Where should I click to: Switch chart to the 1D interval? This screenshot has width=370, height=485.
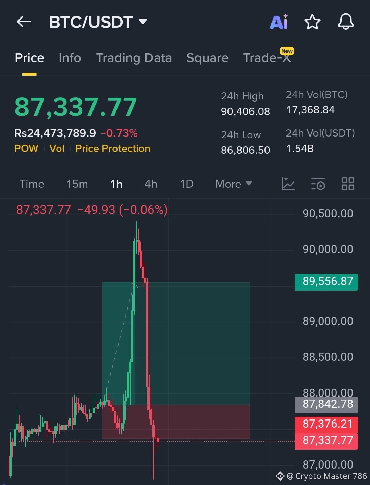coord(186,184)
